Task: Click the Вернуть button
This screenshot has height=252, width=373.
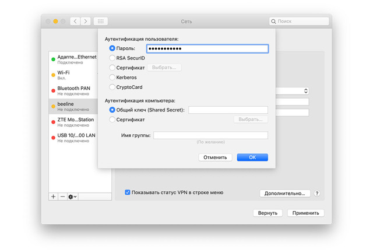Action: tap(268, 213)
